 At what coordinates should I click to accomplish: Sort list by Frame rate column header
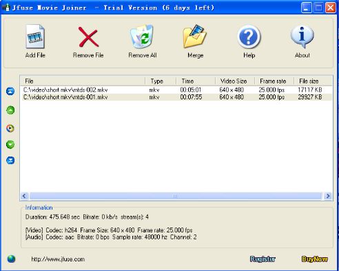(274, 81)
